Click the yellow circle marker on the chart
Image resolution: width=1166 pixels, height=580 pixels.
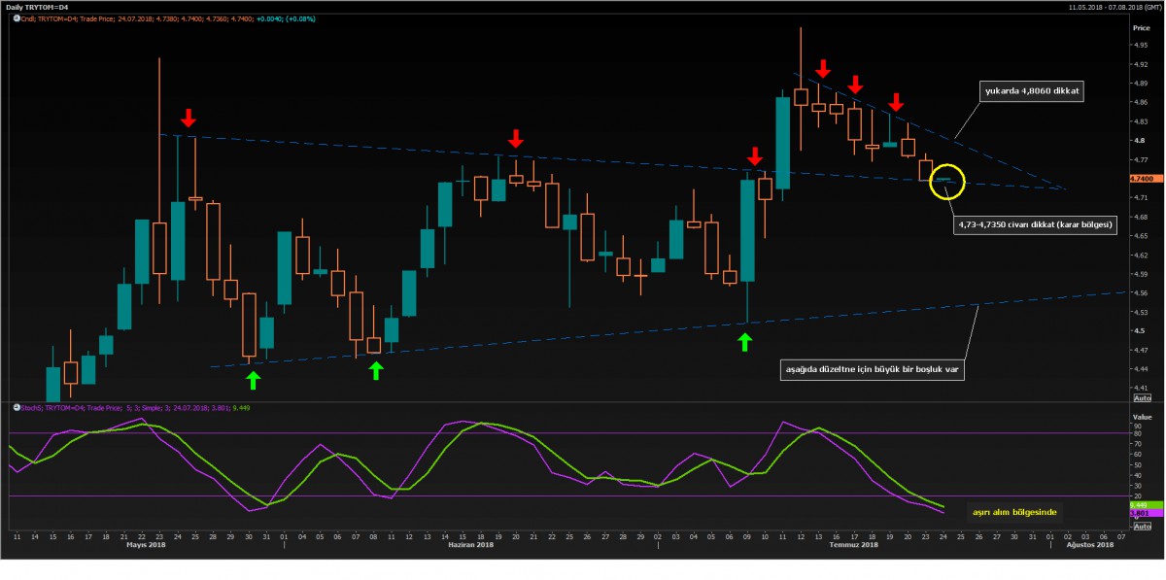click(946, 181)
